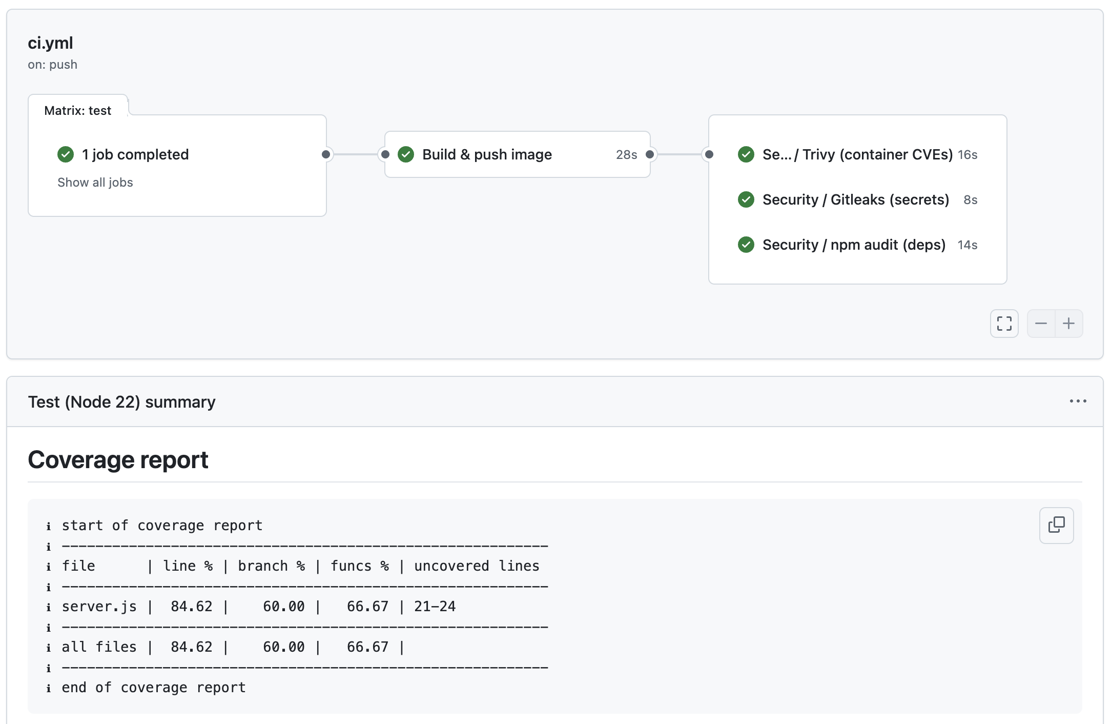Screen dimensions: 1111x724
Task: Click the start of coverage report line
Action: click(162, 526)
